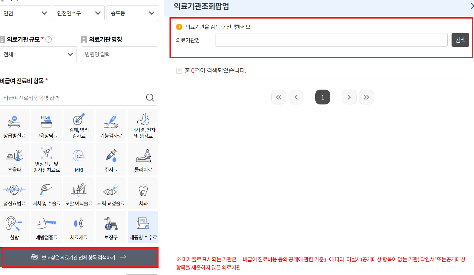474x275 pixels.
Task: Toggle the 예방접종료 category tile
Action: (x=46, y=227)
